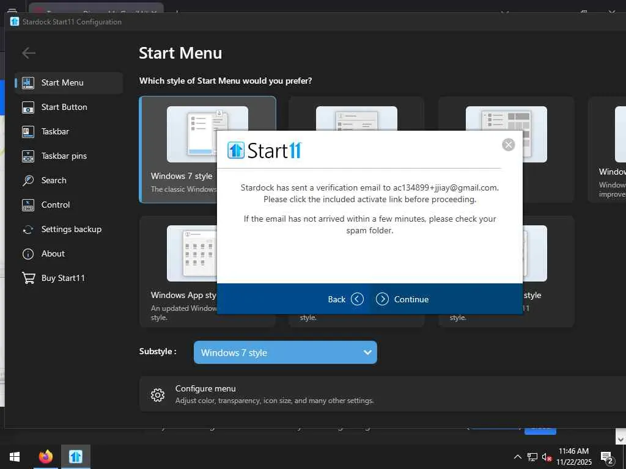This screenshot has width=626, height=469.
Task: Open the Start Button settings section
Action: 68,107
